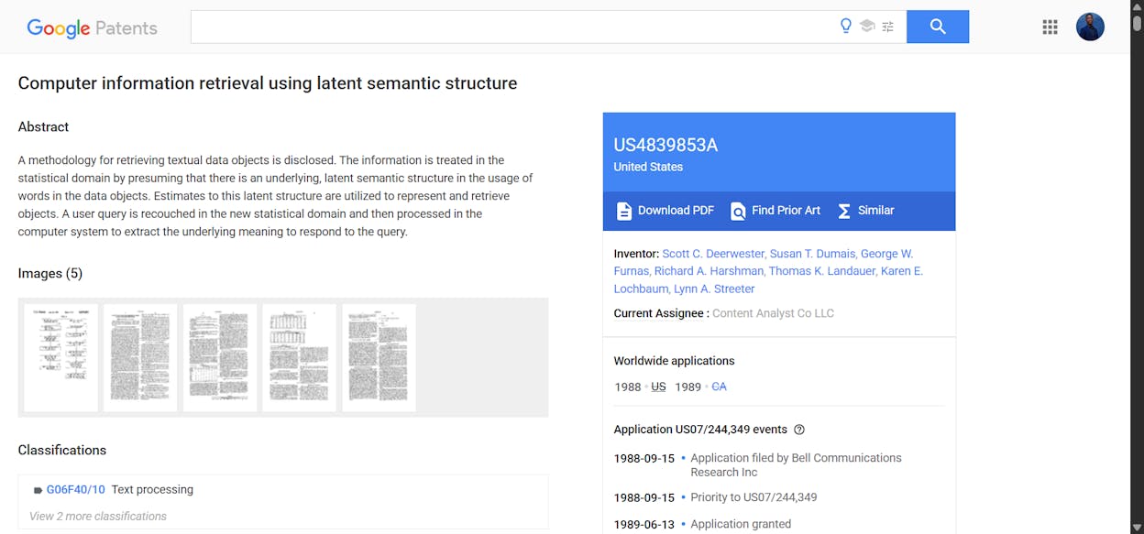Screen dimensions: 1144x534
Task: Click in the patent search field
Action: click(x=513, y=27)
